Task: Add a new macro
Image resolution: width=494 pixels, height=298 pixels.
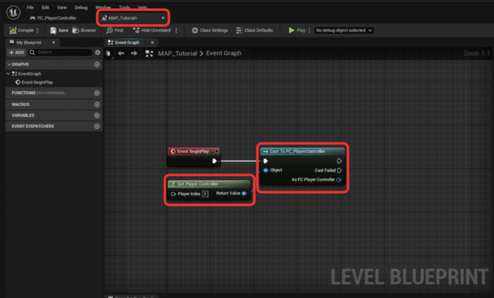Action: point(97,104)
